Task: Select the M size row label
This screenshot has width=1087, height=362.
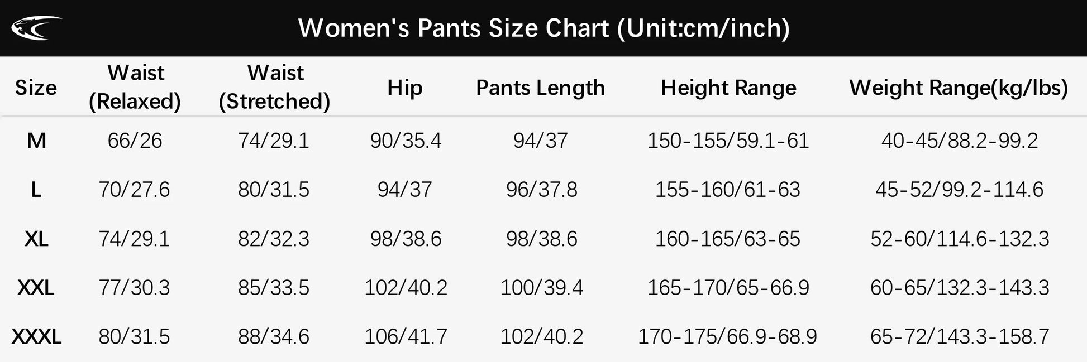Action: pos(36,141)
